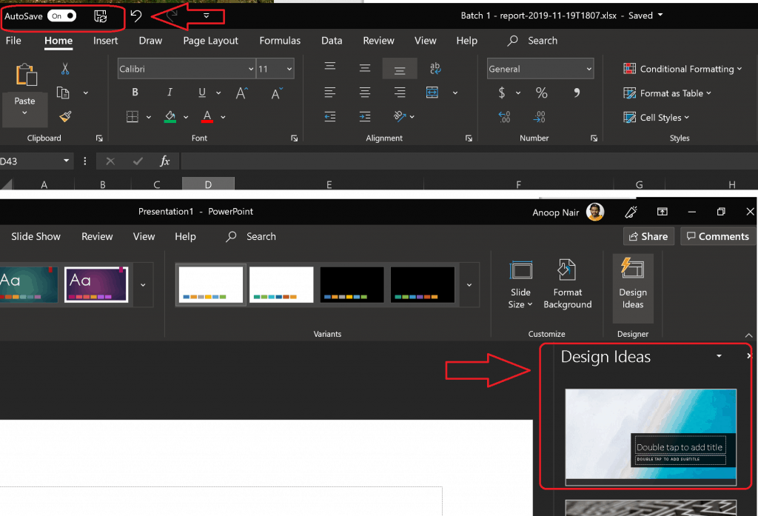The image size is (758, 516).
Task: Click the PowerPoint Share button
Action: pos(648,236)
